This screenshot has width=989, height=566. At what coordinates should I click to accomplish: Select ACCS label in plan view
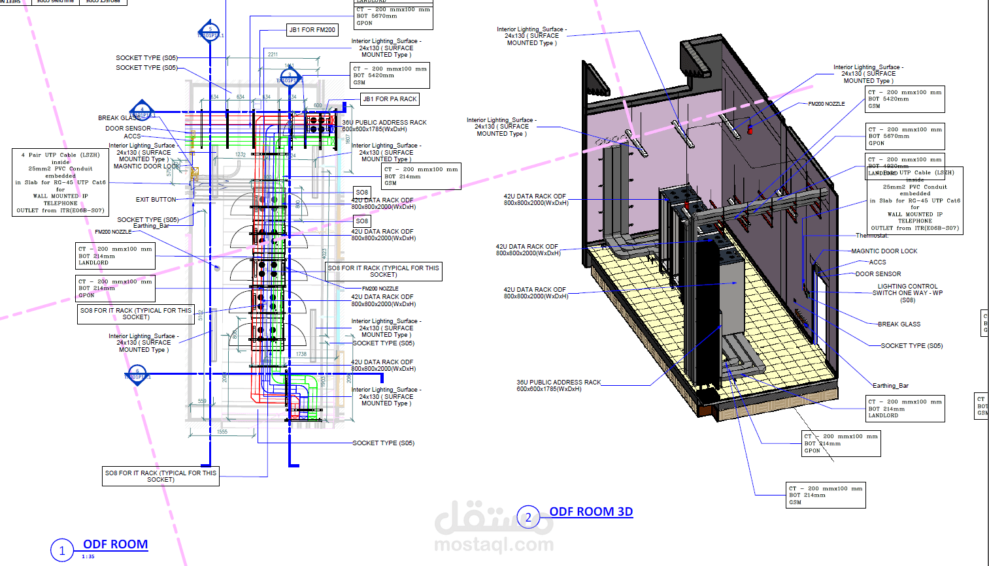click(x=133, y=136)
